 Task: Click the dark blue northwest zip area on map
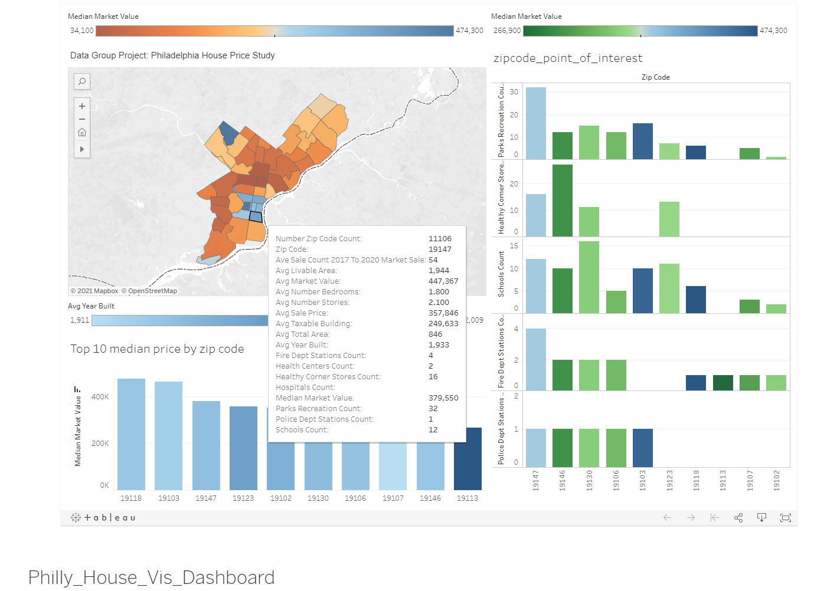228,133
